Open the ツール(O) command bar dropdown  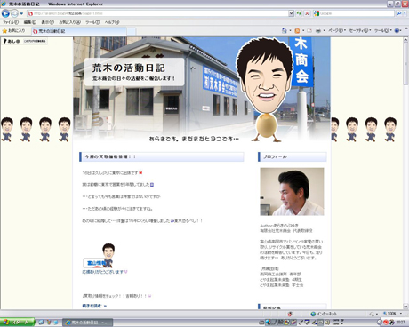pos(383,30)
